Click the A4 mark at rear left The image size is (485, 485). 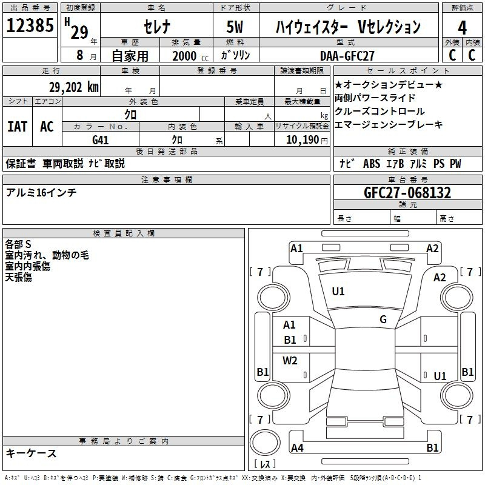tap(297, 448)
